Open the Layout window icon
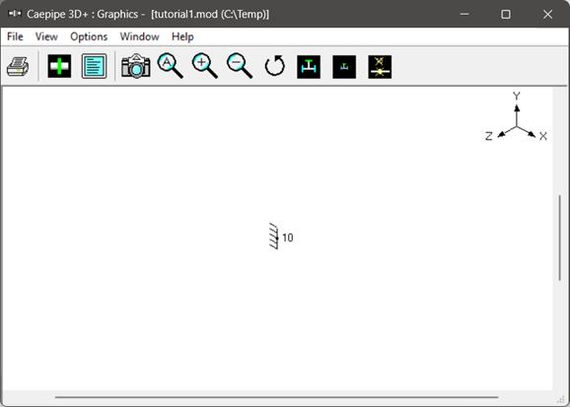 [59, 66]
